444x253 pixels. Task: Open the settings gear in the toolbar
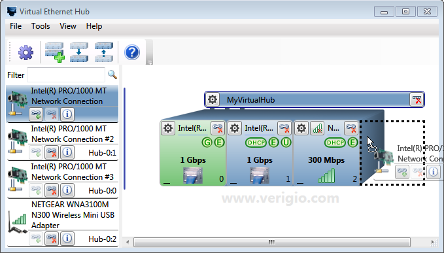click(x=26, y=52)
